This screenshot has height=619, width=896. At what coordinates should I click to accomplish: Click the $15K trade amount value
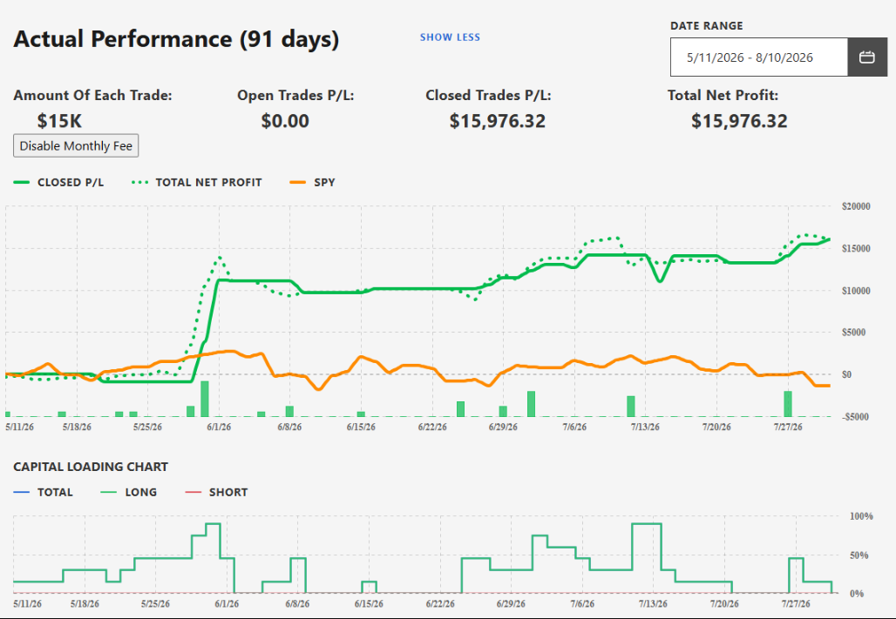pyautogui.click(x=59, y=120)
